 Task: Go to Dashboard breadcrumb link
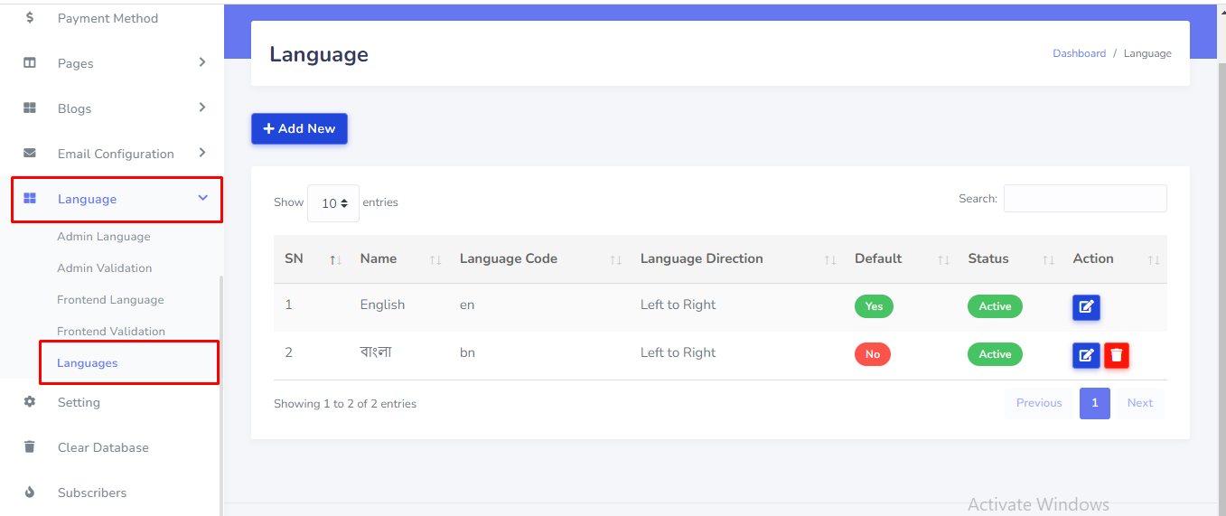1079,53
